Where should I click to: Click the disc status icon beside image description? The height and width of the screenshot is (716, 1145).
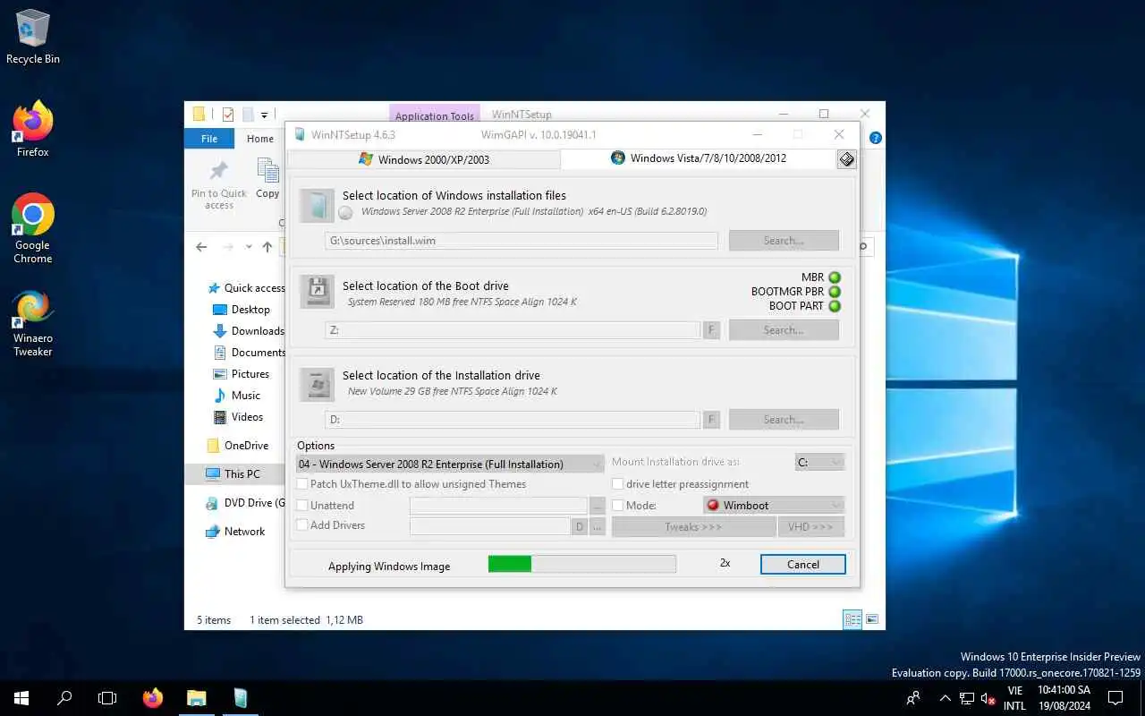click(x=345, y=213)
